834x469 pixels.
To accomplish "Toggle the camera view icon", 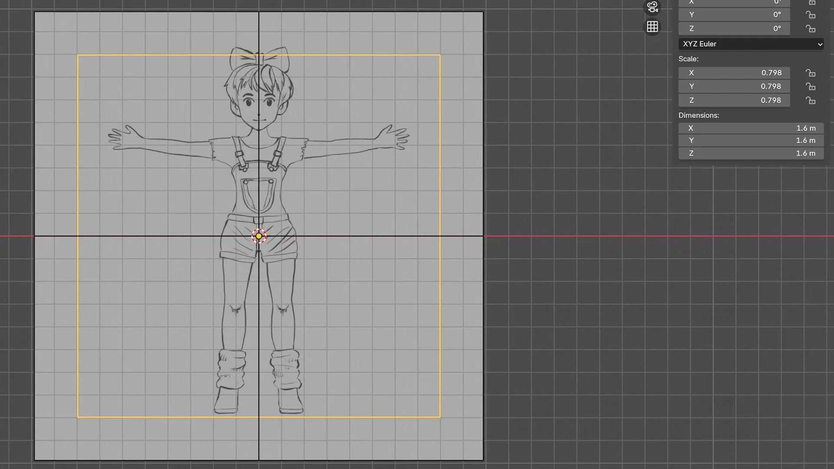I will [x=652, y=7].
